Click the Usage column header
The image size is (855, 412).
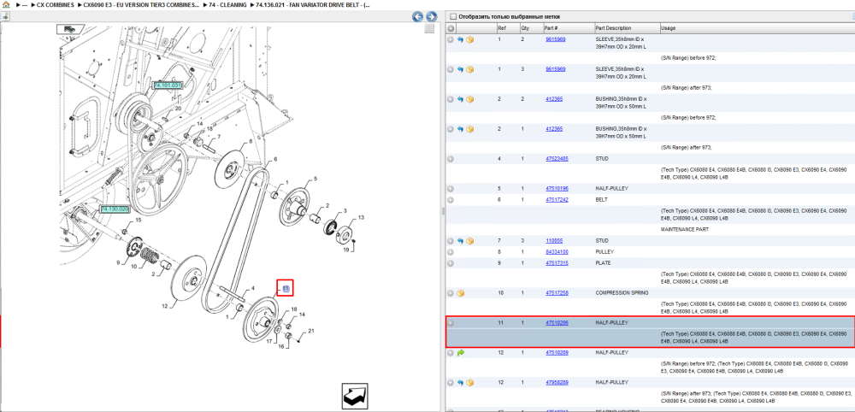[668, 28]
